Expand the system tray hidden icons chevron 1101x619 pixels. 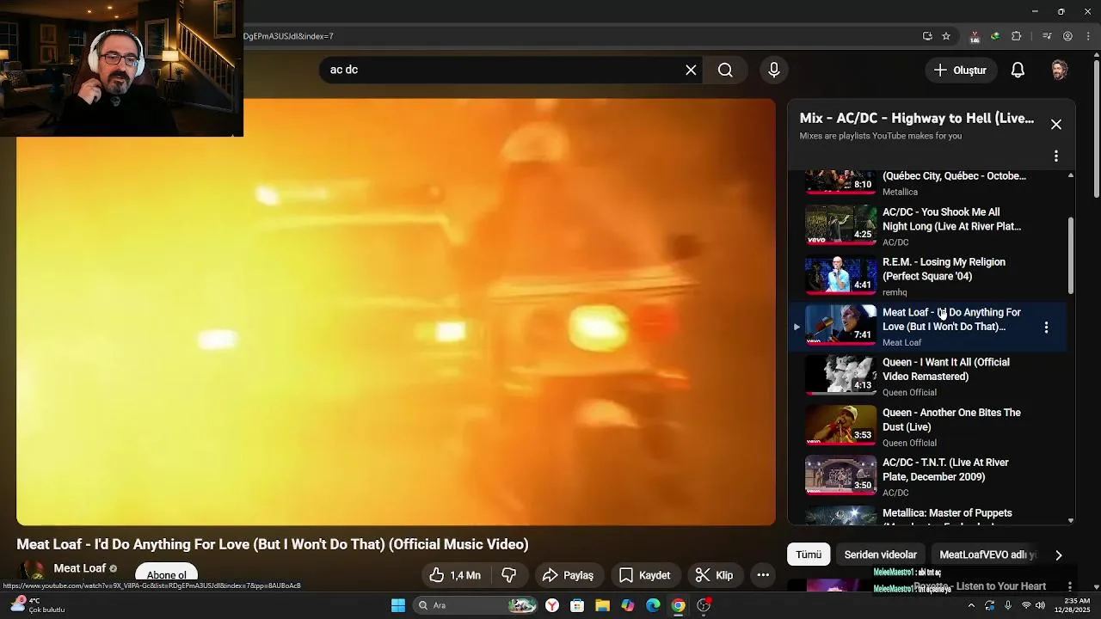(x=972, y=605)
